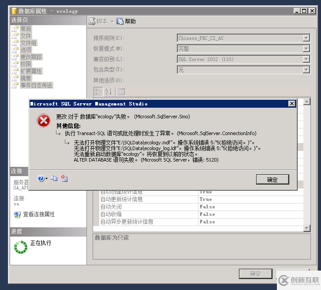Click the ALTER DATABASE 语句失败 error line
321x290 pixels.
coord(146,160)
